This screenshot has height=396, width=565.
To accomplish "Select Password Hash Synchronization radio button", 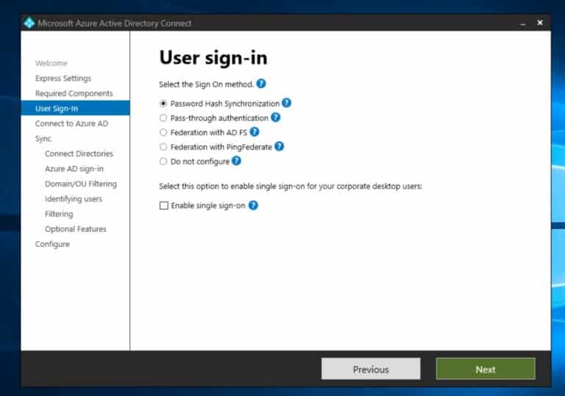I will [x=163, y=104].
